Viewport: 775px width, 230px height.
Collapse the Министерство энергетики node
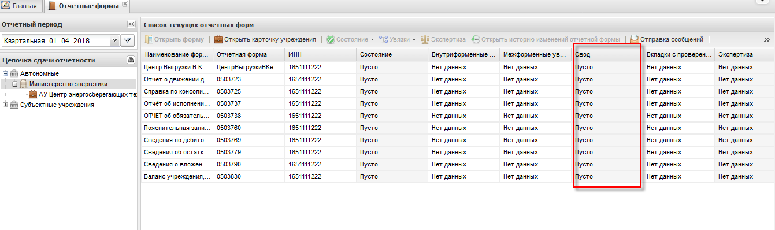point(14,84)
